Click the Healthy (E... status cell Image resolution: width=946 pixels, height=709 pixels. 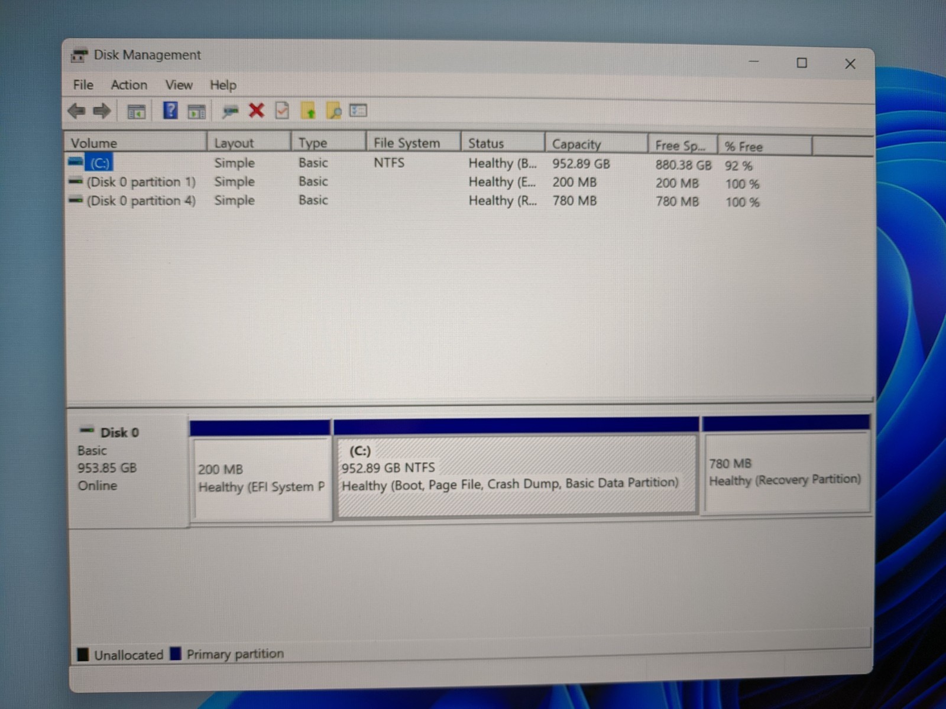(x=502, y=182)
